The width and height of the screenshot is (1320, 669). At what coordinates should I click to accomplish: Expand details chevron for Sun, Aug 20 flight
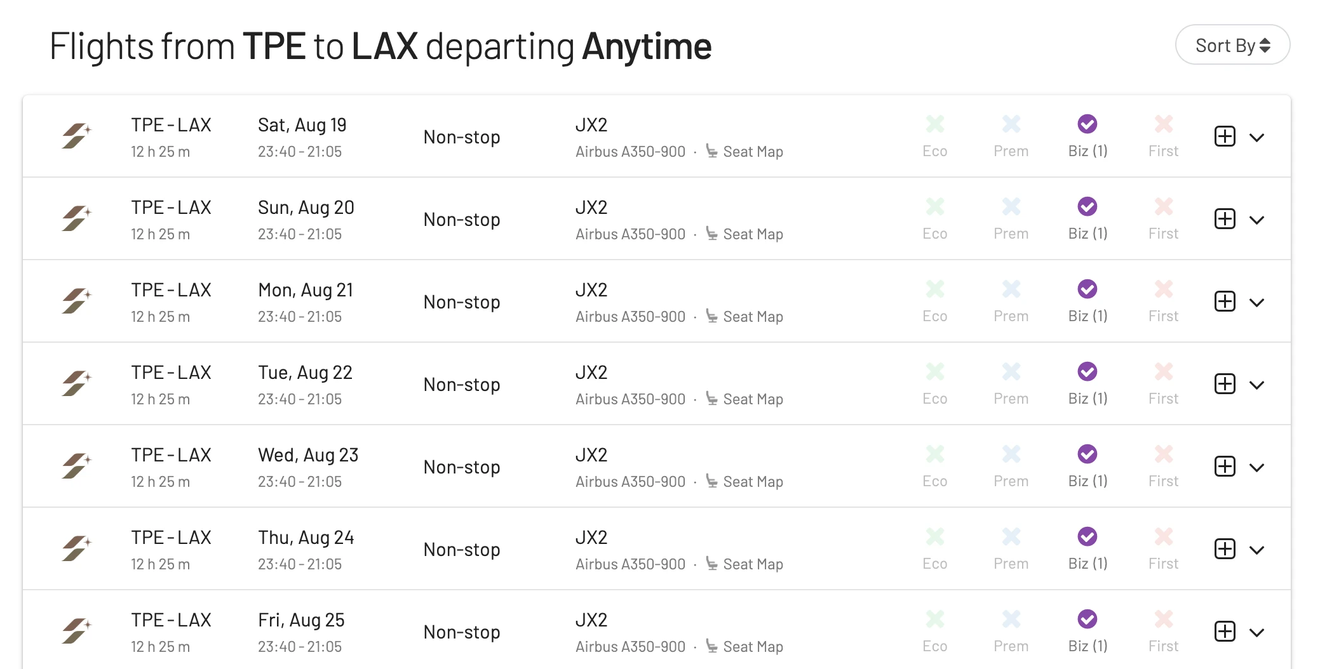1256,220
